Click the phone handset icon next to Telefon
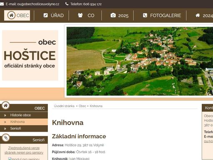 point(67,4)
